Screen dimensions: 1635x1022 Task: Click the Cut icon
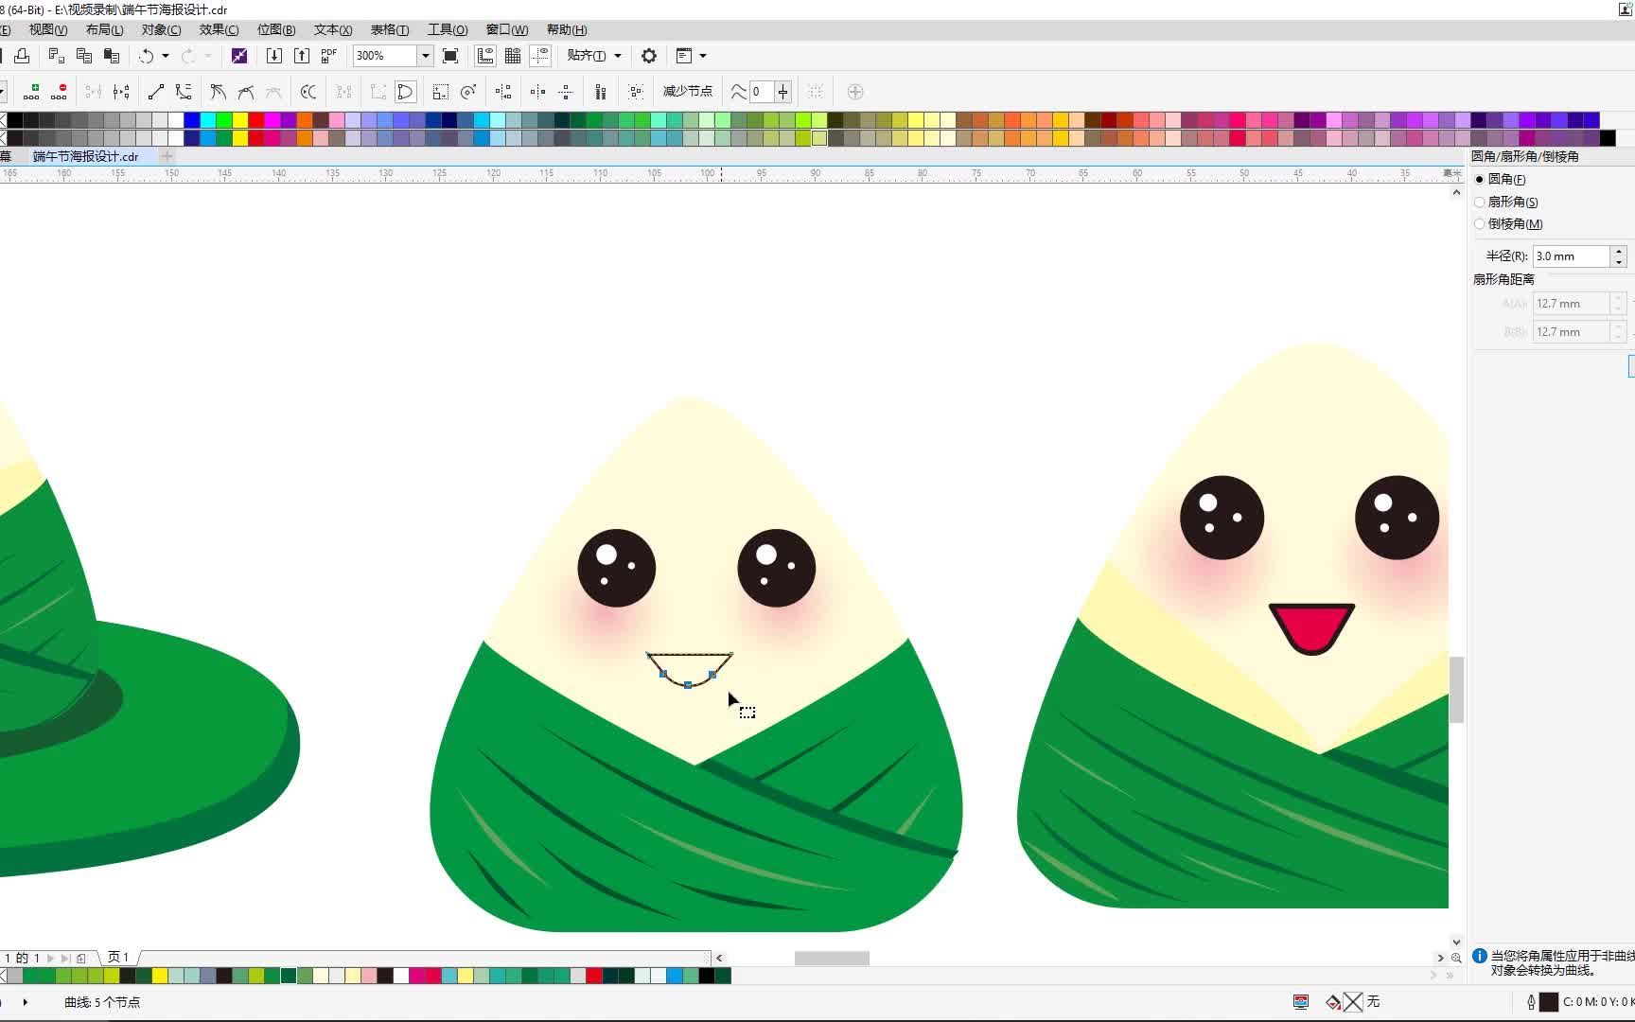click(x=57, y=56)
